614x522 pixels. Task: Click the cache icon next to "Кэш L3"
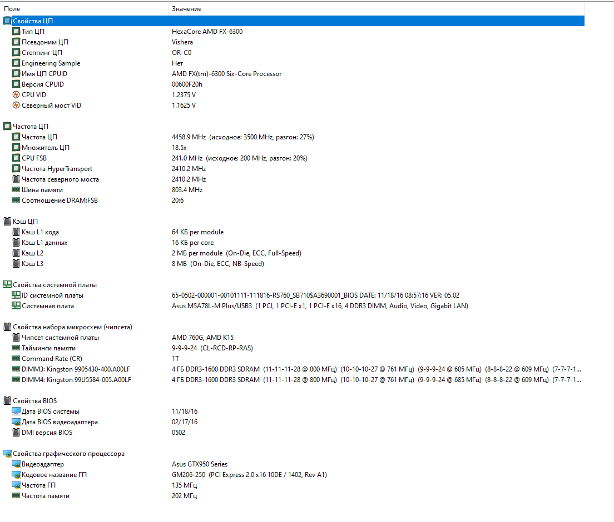[16, 264]
